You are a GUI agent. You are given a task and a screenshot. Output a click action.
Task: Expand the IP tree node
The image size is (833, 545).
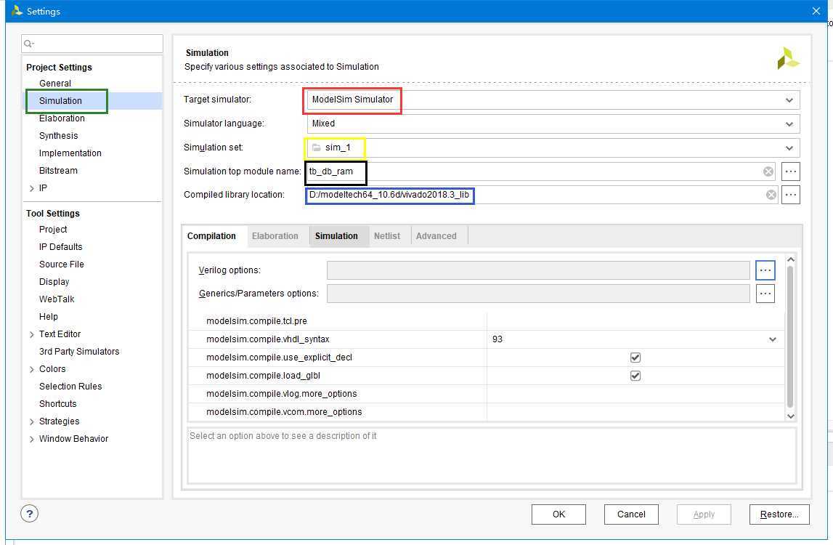tap(31, 188)
